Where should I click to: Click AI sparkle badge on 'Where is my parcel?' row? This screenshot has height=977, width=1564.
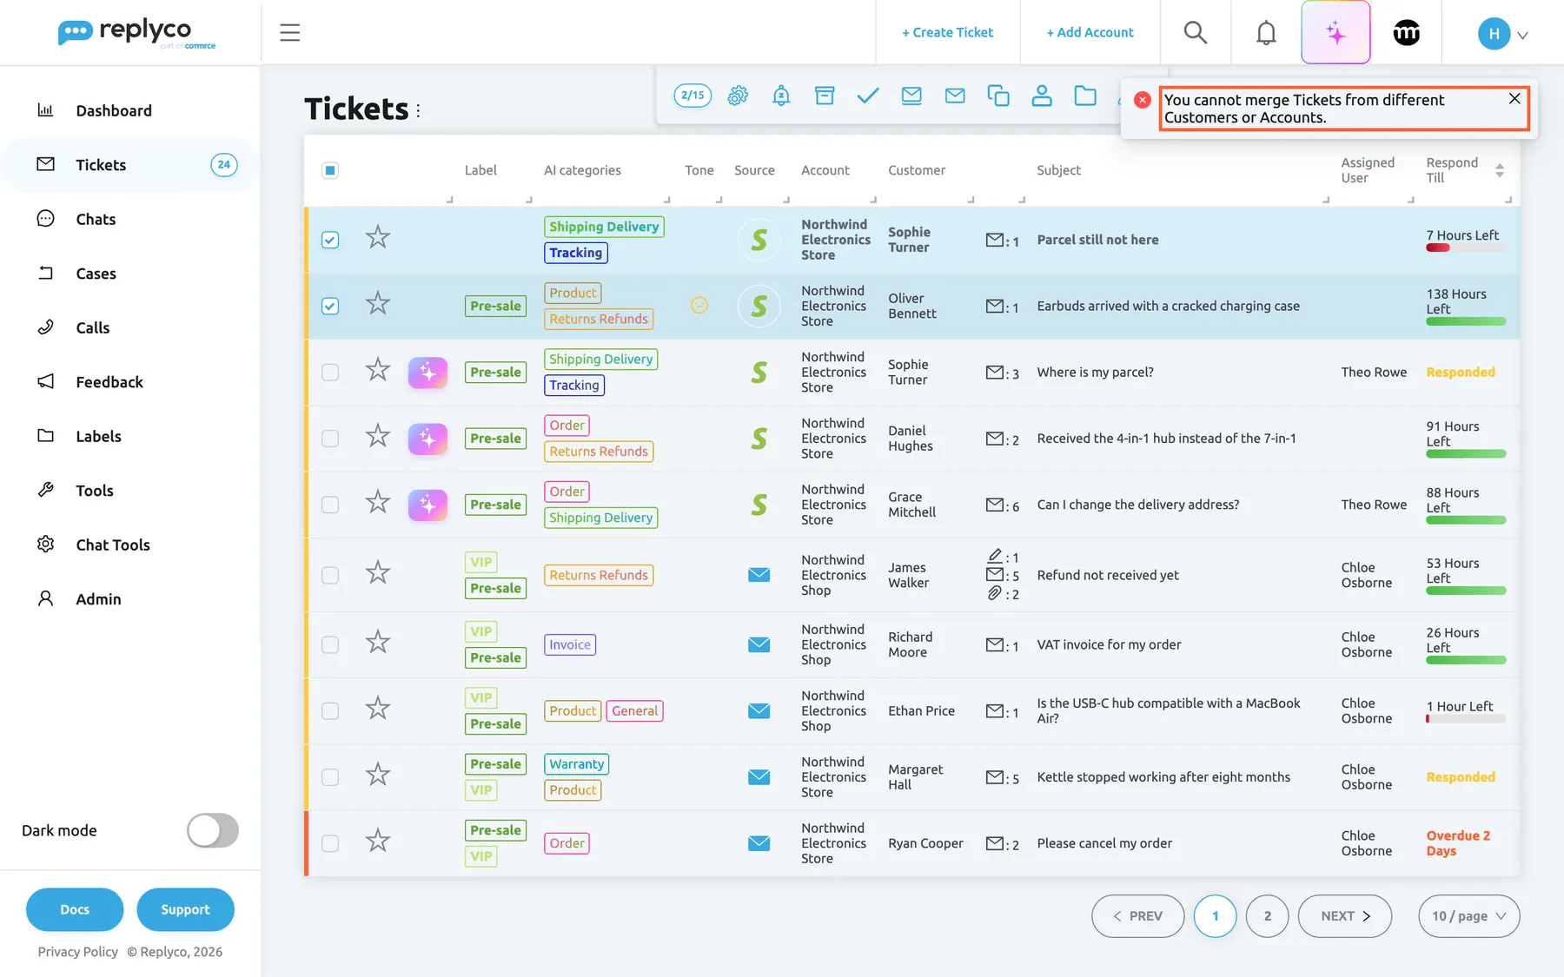(x=427, y=373)
